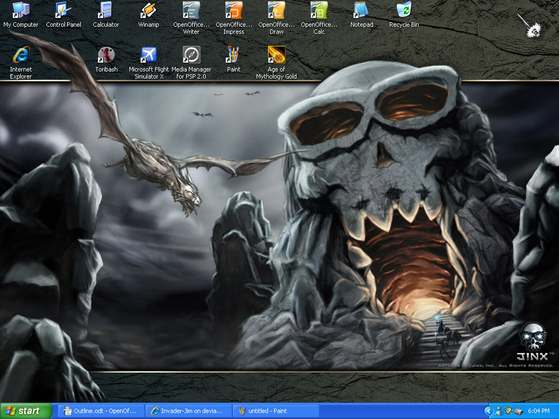The image size is (559, 419).
Task: Select the Toribash game shortcut
Action: 106,60
